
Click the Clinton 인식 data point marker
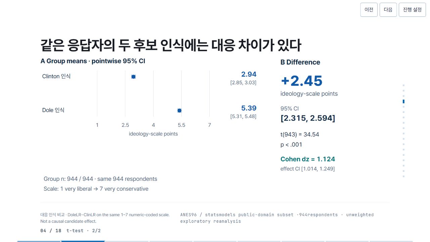[x=133, y=77]
